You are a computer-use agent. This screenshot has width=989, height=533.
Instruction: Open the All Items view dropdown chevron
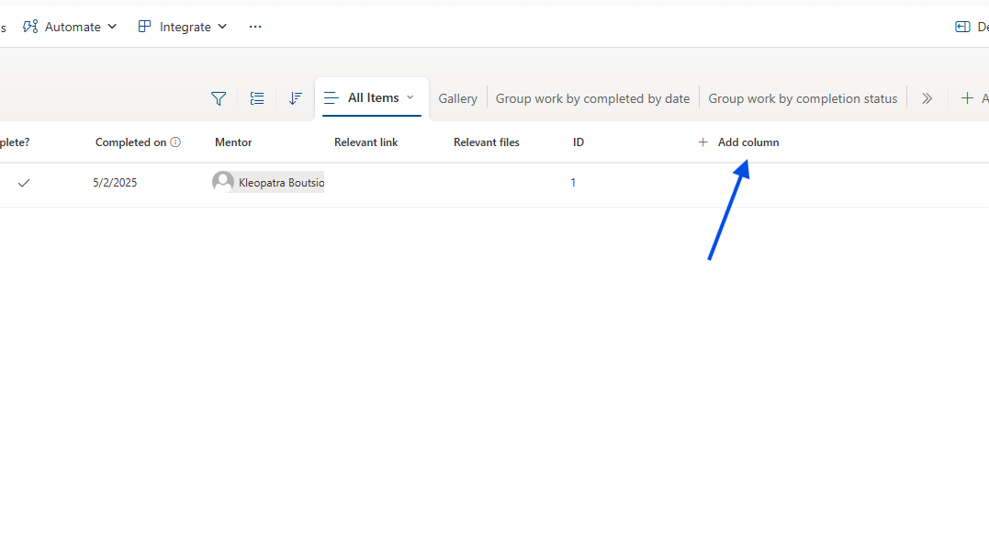[410, 97]
